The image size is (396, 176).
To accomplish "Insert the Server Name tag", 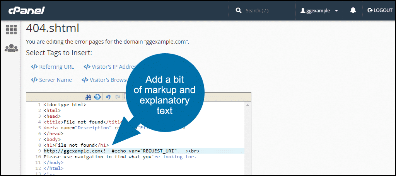I will pyautogui.click(x=51, y=80).
